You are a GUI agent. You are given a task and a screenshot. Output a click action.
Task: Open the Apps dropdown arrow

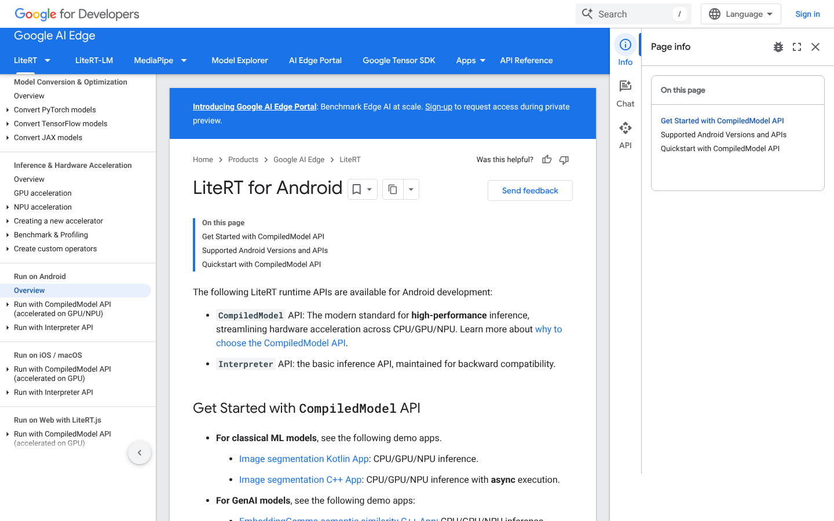[483, 60]
